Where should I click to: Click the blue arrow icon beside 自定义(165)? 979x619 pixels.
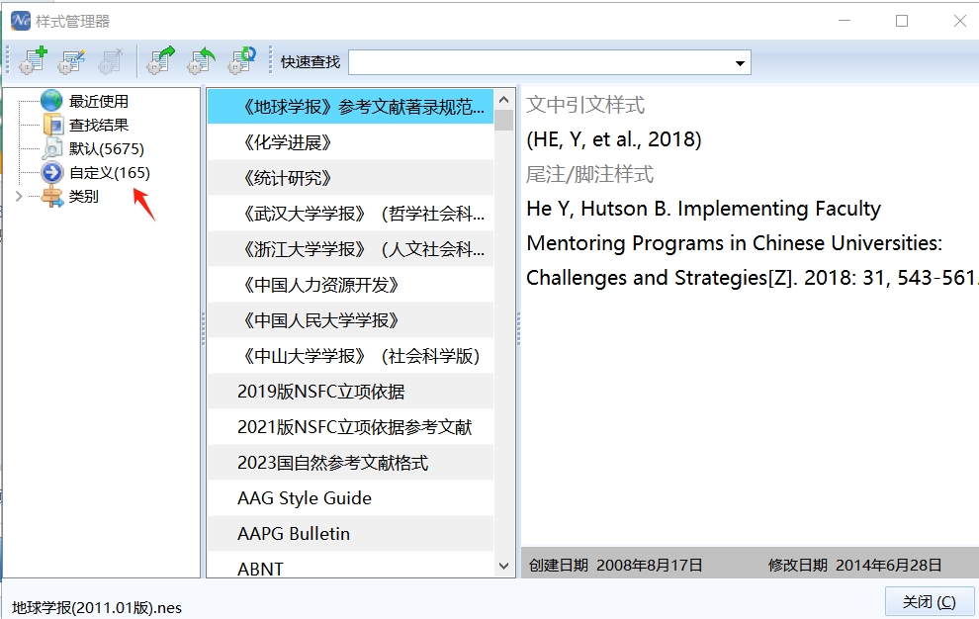tap(51, 172)
